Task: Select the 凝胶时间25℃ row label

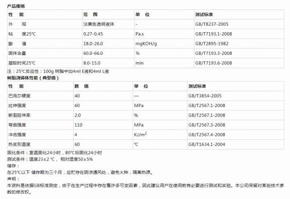Action: click(22, 63)
